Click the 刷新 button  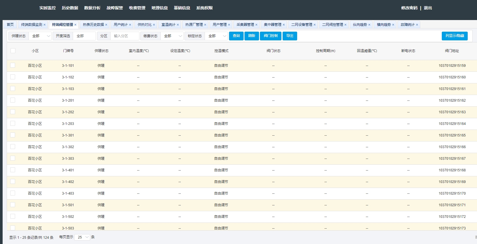click(252, 36)
